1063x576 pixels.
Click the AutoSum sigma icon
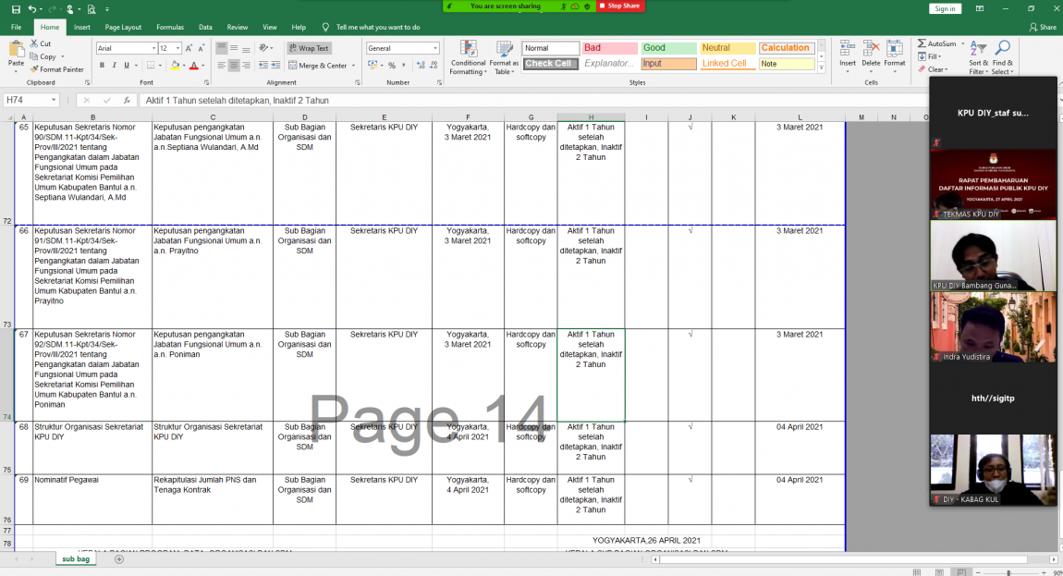click(922, 43)
